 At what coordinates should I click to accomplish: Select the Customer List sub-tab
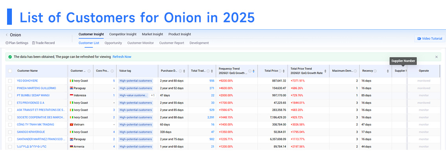[x=89, y=43]
